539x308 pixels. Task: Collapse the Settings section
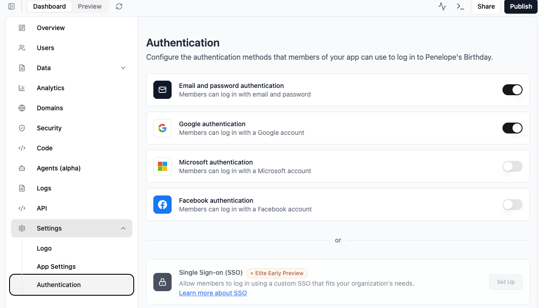point(123,228)
